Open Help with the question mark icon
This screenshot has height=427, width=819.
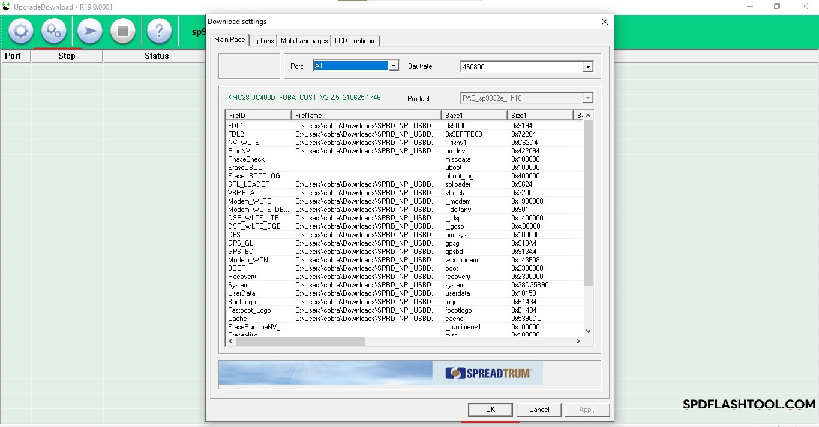[159, 31]
